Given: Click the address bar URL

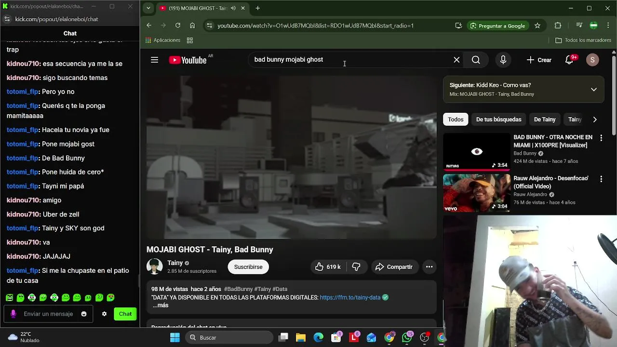Looking at the screenshot, I should 315,26.
